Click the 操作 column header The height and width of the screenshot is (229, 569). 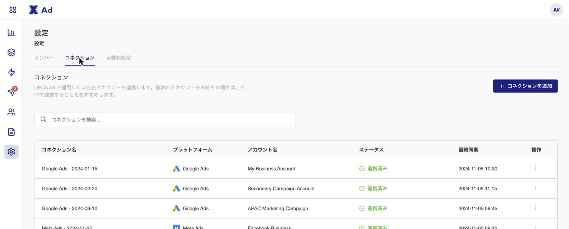(536, 150)
